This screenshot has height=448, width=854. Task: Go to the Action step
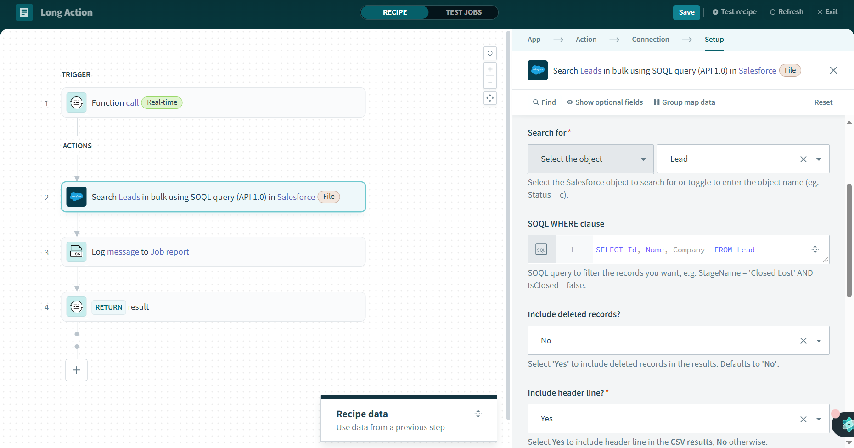(586, 40)
